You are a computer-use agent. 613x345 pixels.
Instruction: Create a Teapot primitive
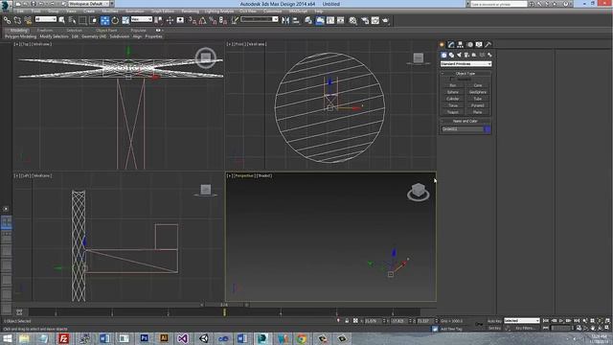(x=453, y=112)
